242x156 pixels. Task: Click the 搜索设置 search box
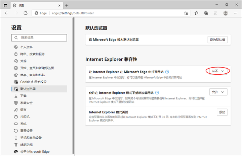[x=39, y=37]
